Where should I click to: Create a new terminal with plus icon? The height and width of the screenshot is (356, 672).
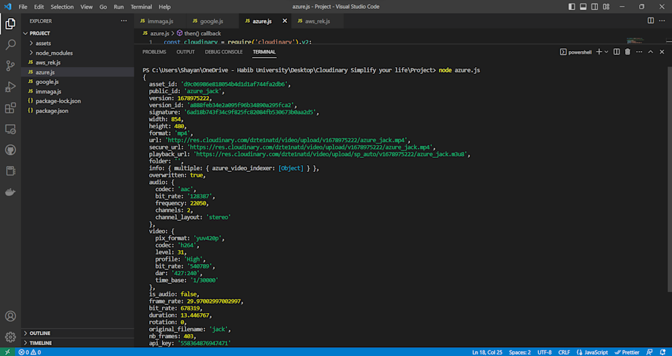(599, 52)
